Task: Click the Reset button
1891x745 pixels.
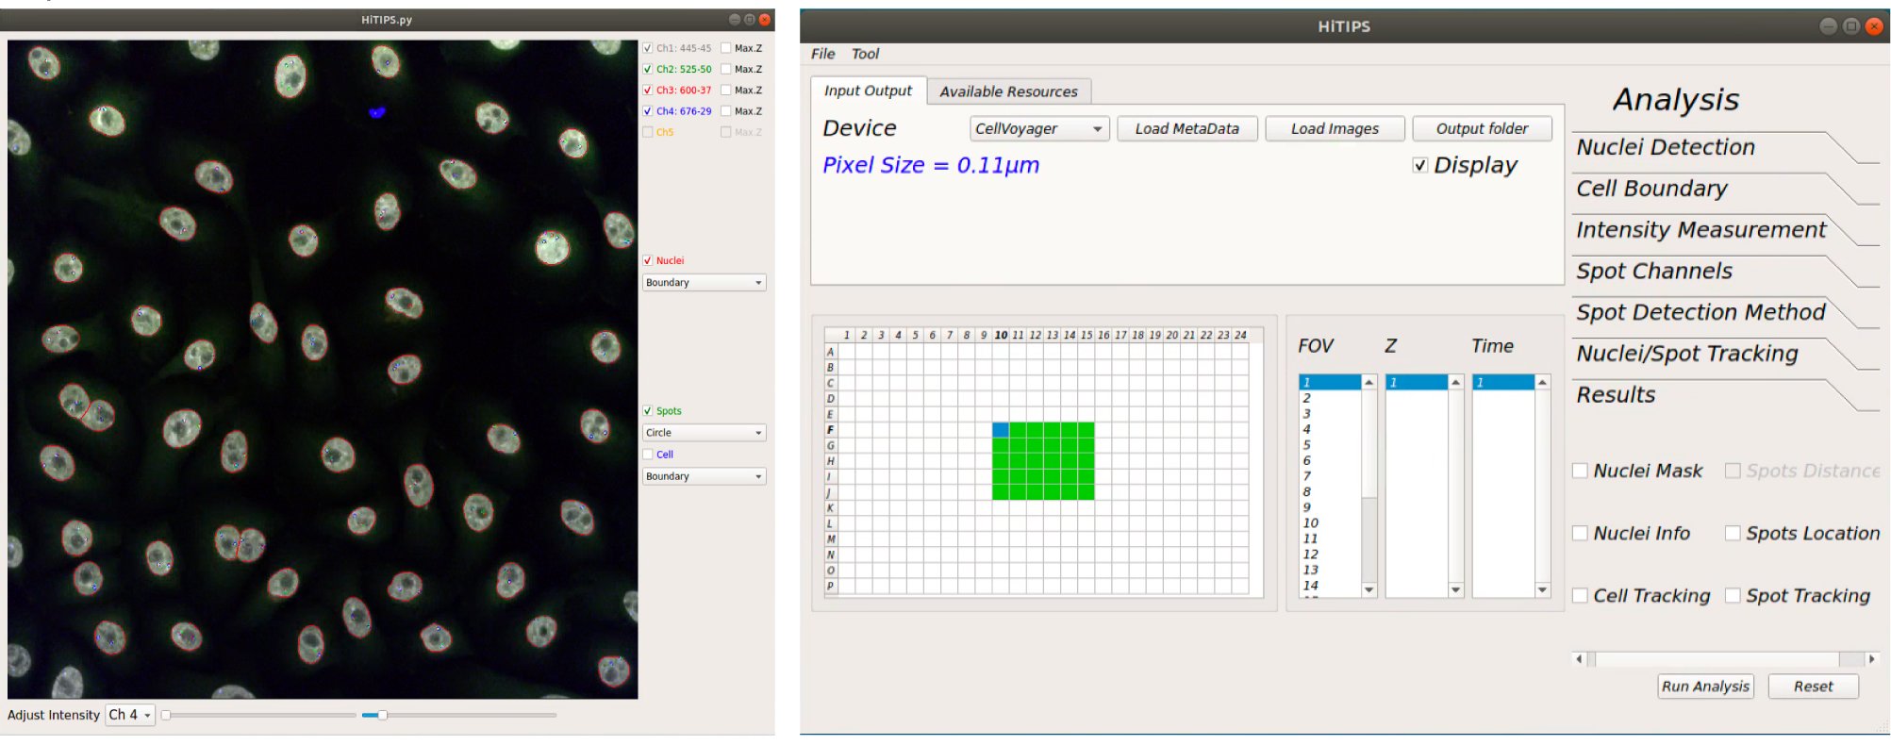Action: click(x=1813, y=687)
